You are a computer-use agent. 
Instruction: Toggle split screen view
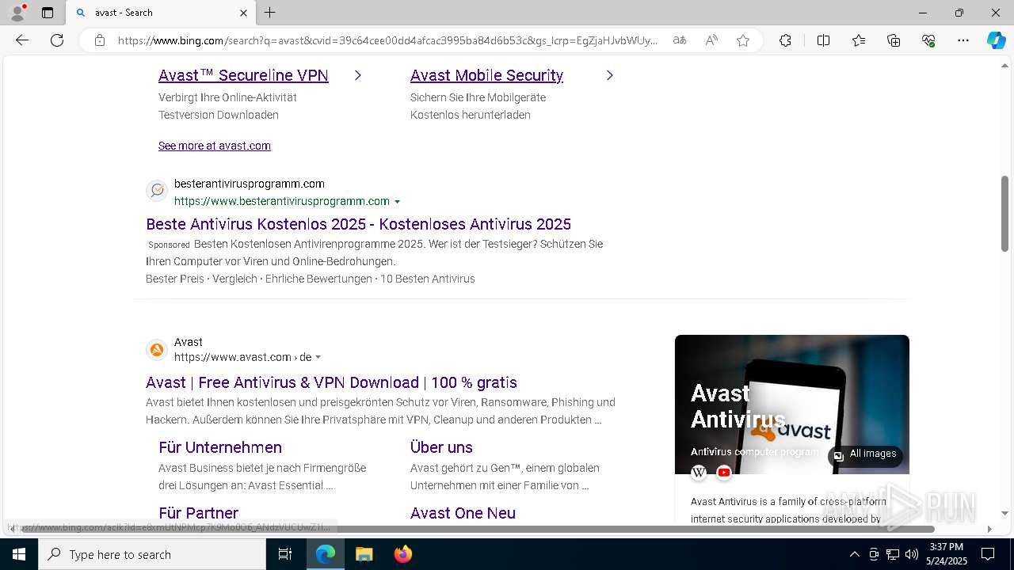pos(823,40)
